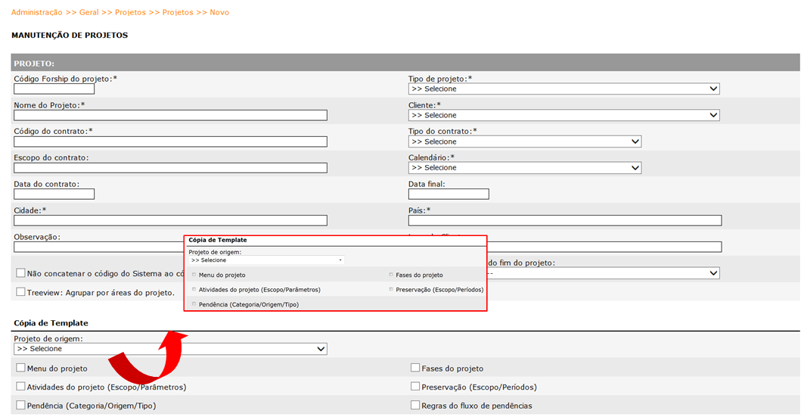804x420 pixels.
Task: Focus the Nome do Projeto text field
Action: point(170,116)
